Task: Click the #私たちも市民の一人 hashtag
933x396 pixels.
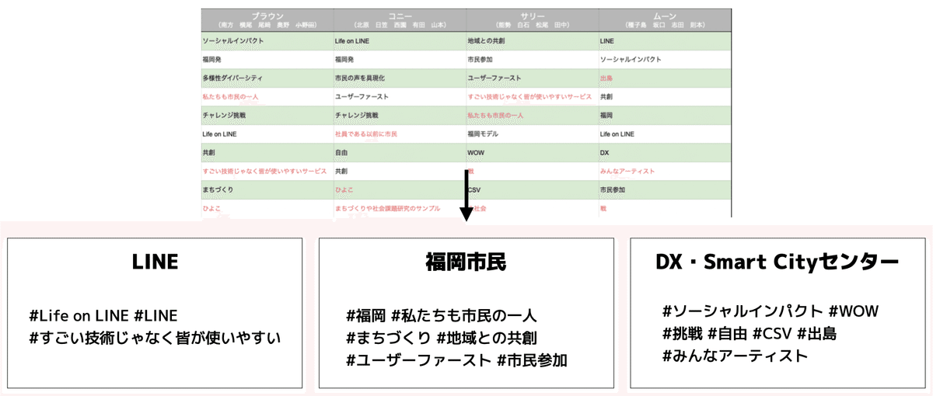Action: click(464, 316)
